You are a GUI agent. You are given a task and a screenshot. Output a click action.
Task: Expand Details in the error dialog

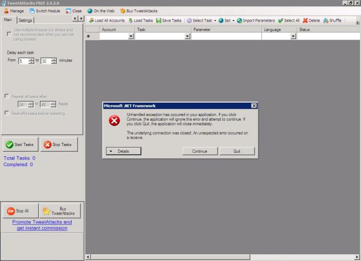point(123,151)
